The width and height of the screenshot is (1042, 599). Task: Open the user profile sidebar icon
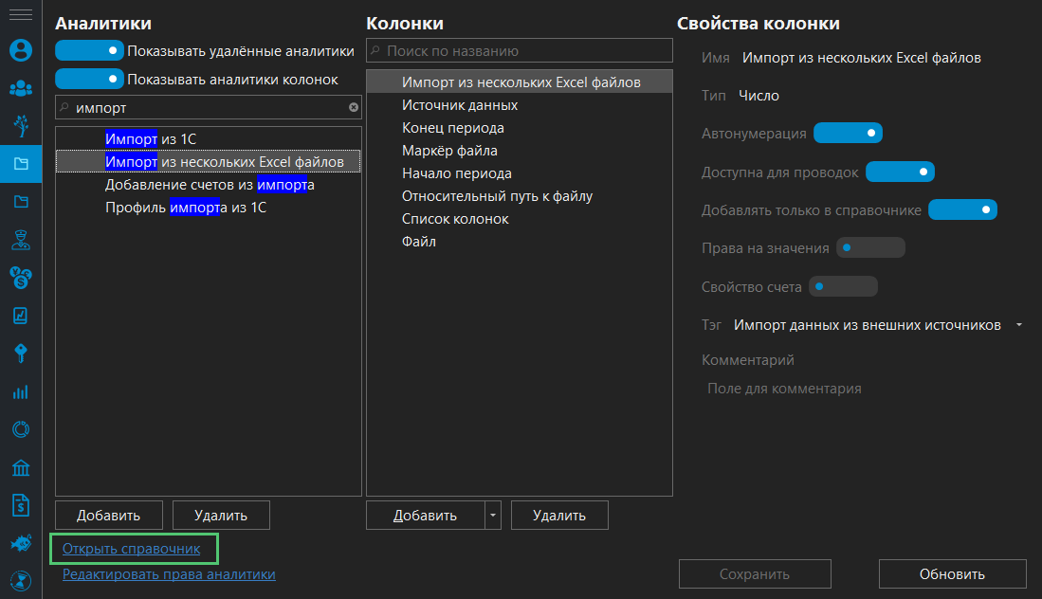(x=20, y=50)
